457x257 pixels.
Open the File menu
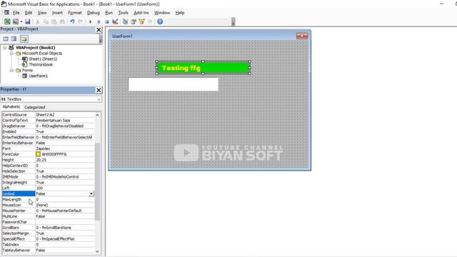(x=16, y=13)
